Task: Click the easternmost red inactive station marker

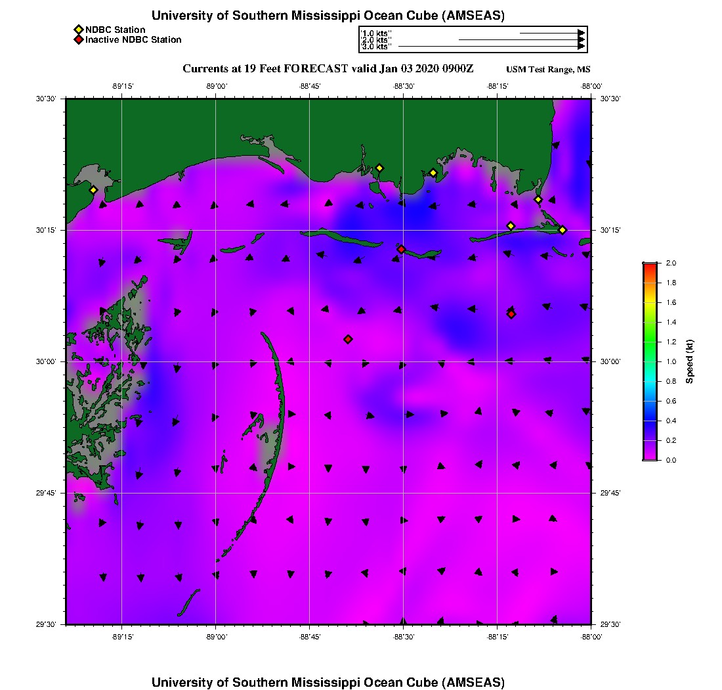Action: click(511, 314)
